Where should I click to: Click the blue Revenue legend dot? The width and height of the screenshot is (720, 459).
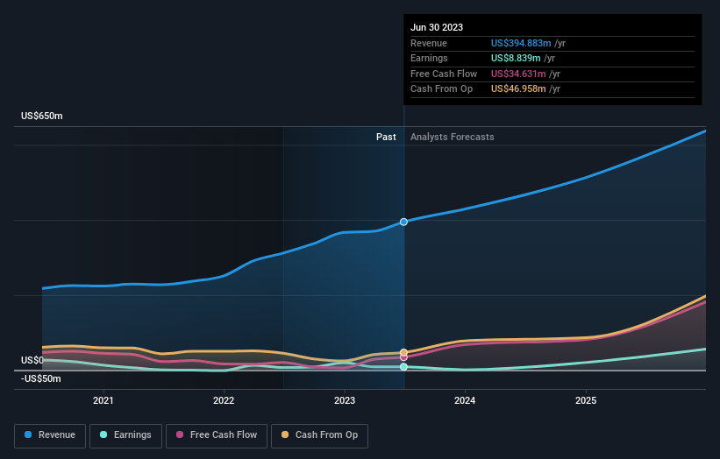[x=28, y=434]
